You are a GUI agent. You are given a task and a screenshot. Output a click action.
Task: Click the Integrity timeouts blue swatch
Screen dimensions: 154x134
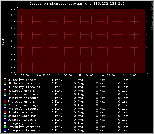point(5,130)
